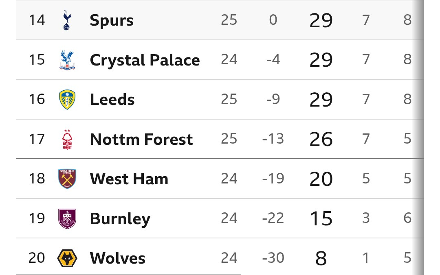
Task: Click Burnley's goal difference of -22
Action: coord(273,218)
